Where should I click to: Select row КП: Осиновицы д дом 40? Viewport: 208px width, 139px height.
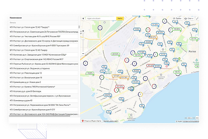(x=44, y=101)
